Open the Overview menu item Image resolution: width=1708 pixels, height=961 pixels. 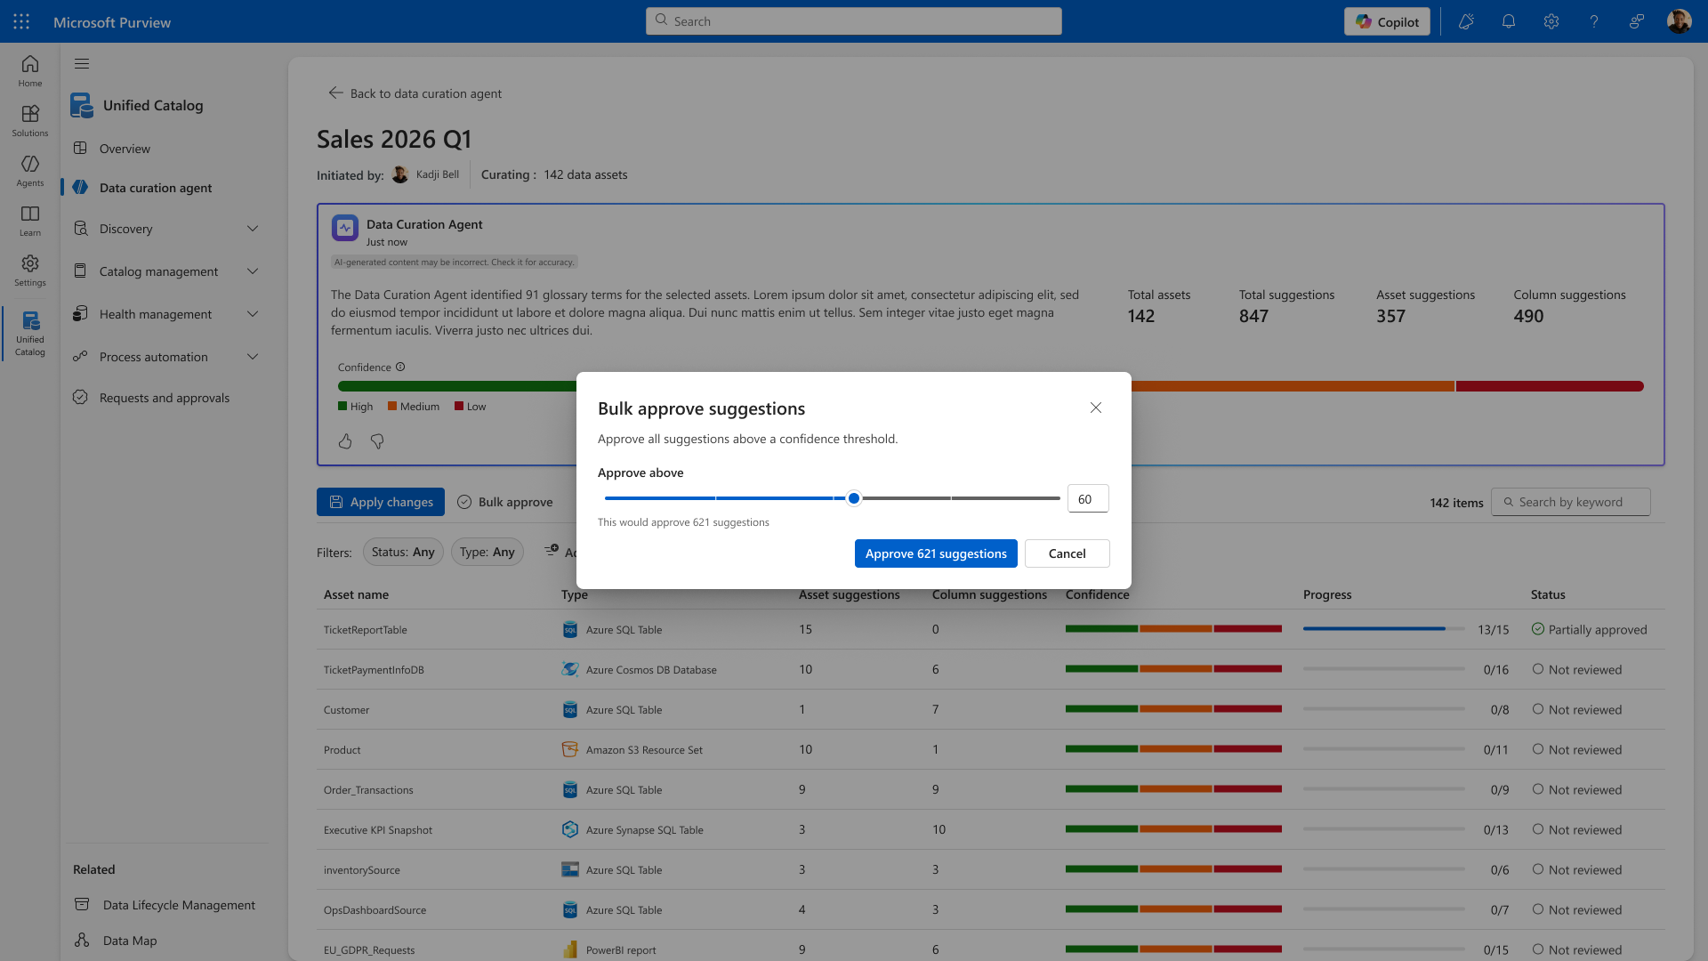125,149
